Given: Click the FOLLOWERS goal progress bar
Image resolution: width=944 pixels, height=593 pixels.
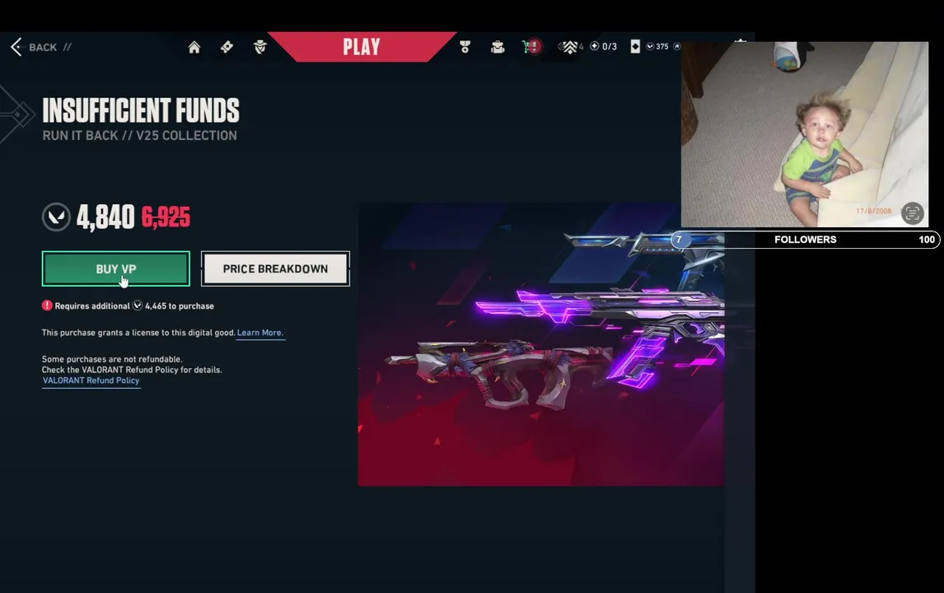Looking at the screenshot, I should [x=806, y=239].
